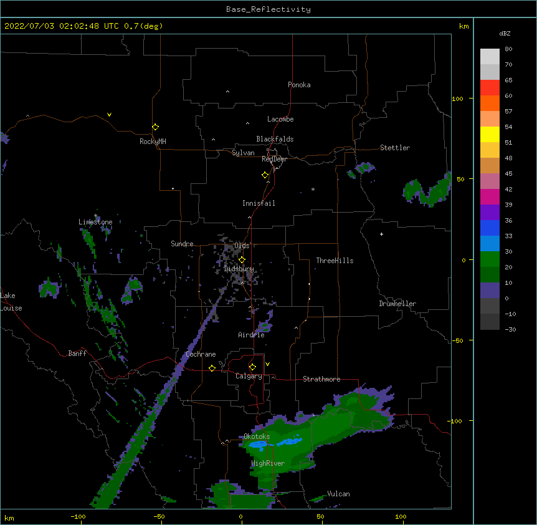
Task: Click the RockyMH label
Action: (x=153, y=142)
